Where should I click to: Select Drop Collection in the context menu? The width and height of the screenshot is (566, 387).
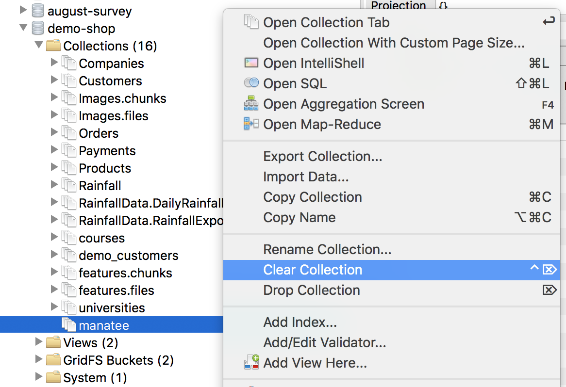(311, 290)
